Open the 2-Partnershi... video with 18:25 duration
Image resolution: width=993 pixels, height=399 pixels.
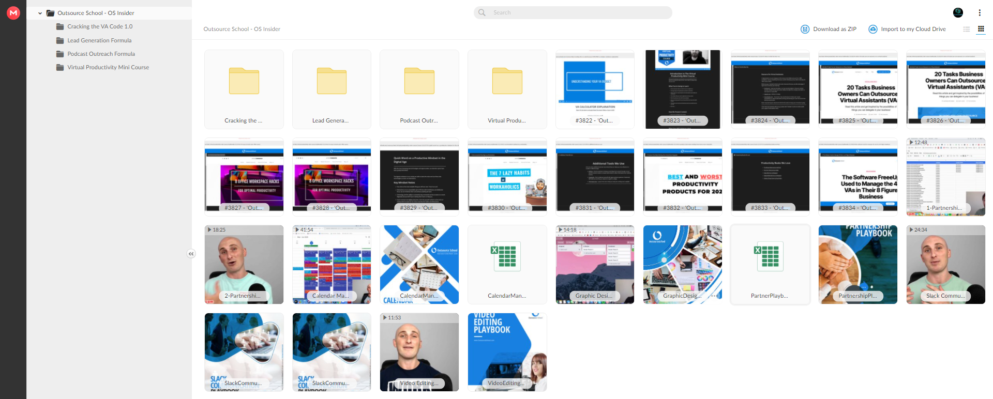click(244, 265)
